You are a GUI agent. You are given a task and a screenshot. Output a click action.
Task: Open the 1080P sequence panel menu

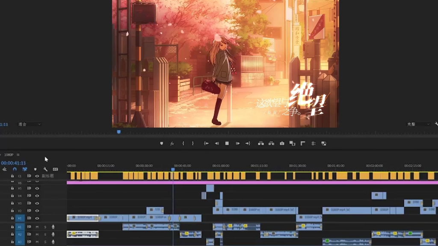18,155
